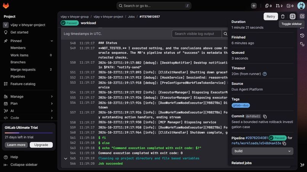Open vijay v bhoyar-group breadcrumb
The image size is (307, 172).
click(x=75, y=17)
